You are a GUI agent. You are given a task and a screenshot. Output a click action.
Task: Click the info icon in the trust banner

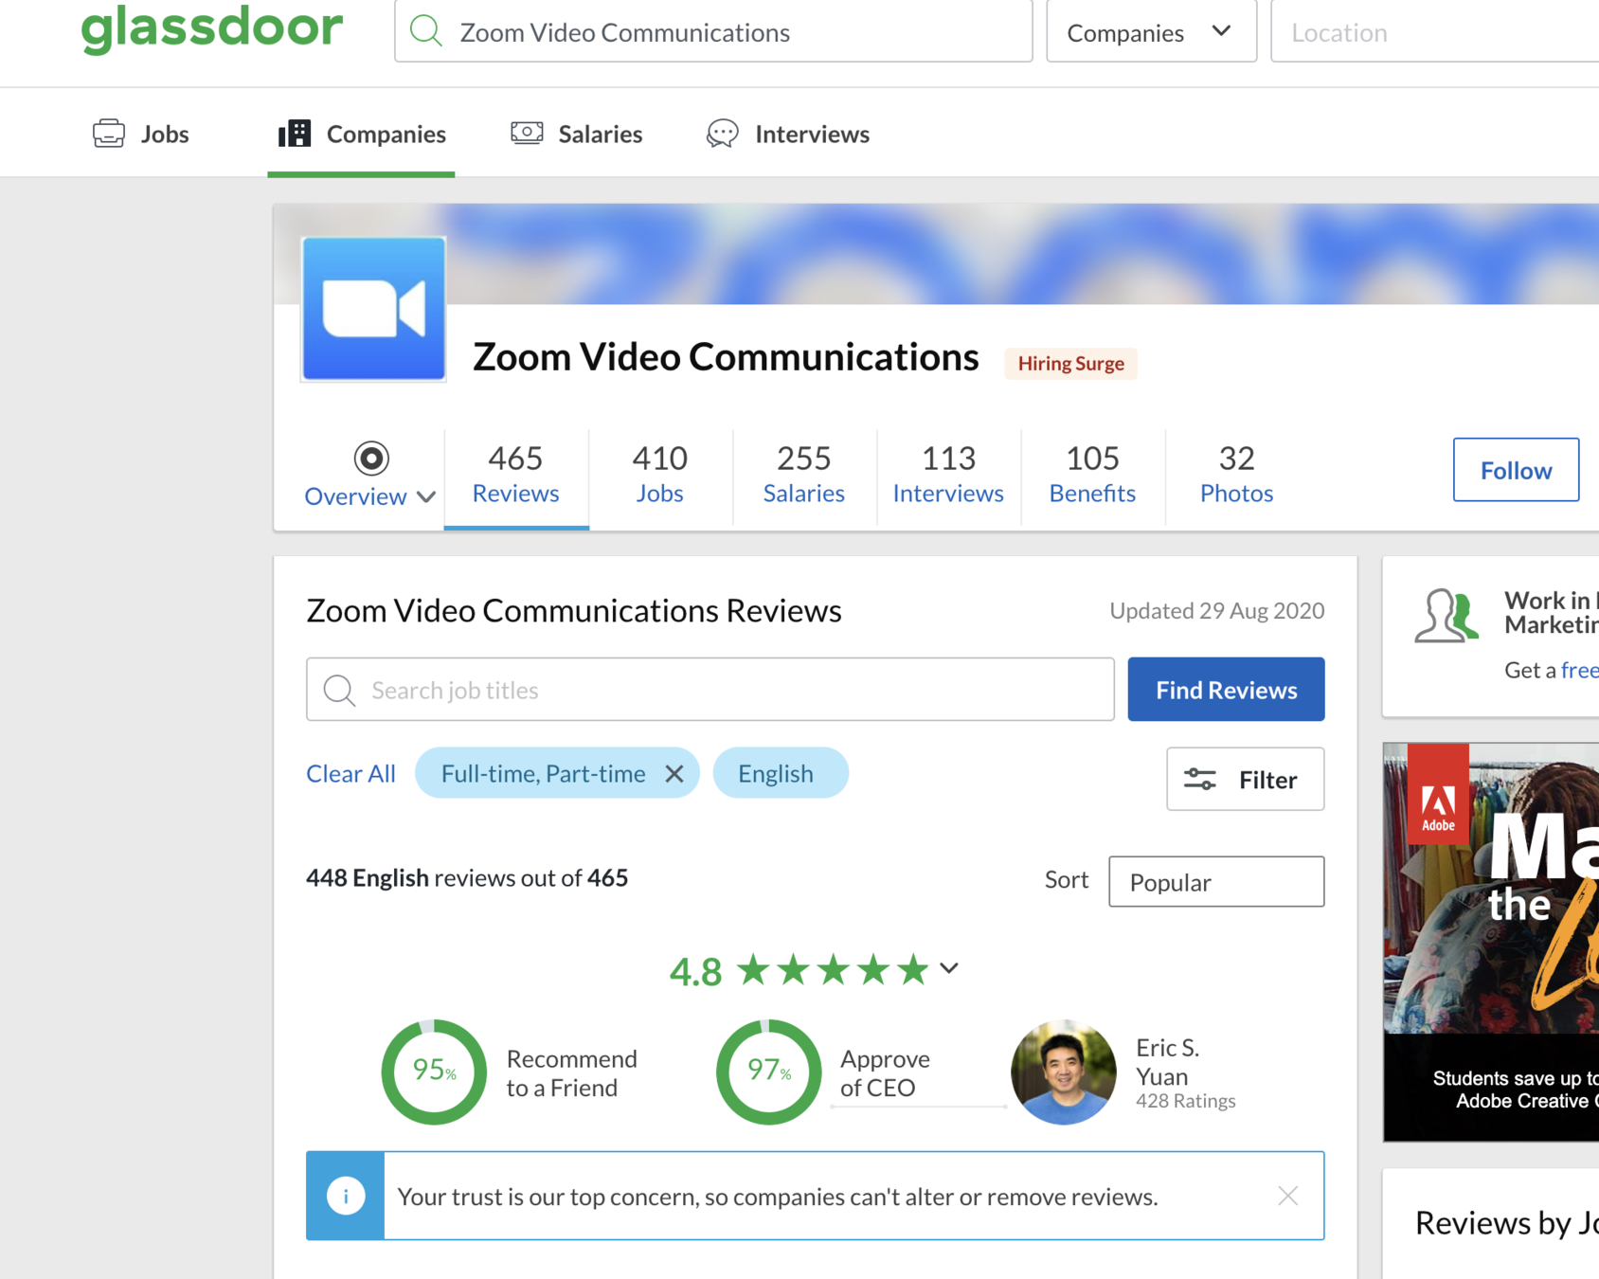point(346,1196)
